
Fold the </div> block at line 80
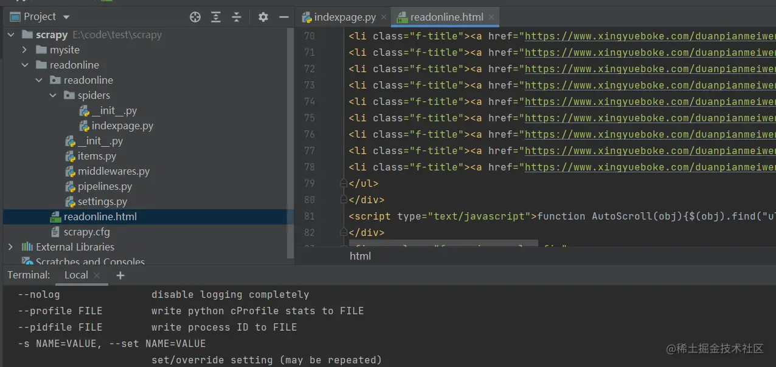point(344,200)
